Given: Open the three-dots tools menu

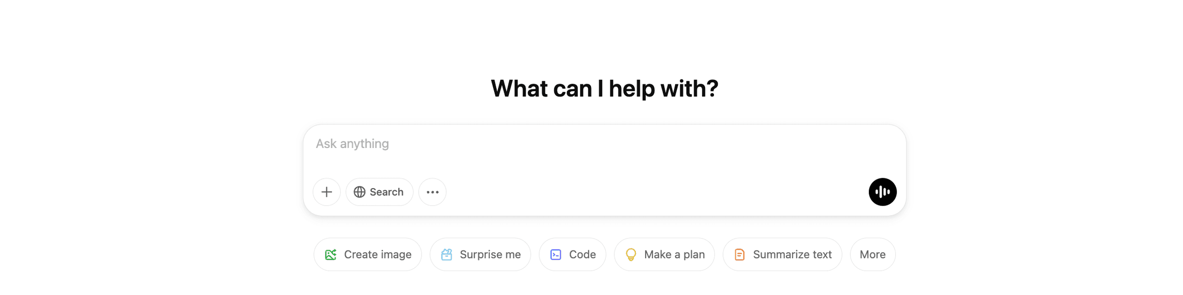Looking at the screenshot, I should (432, 192).
